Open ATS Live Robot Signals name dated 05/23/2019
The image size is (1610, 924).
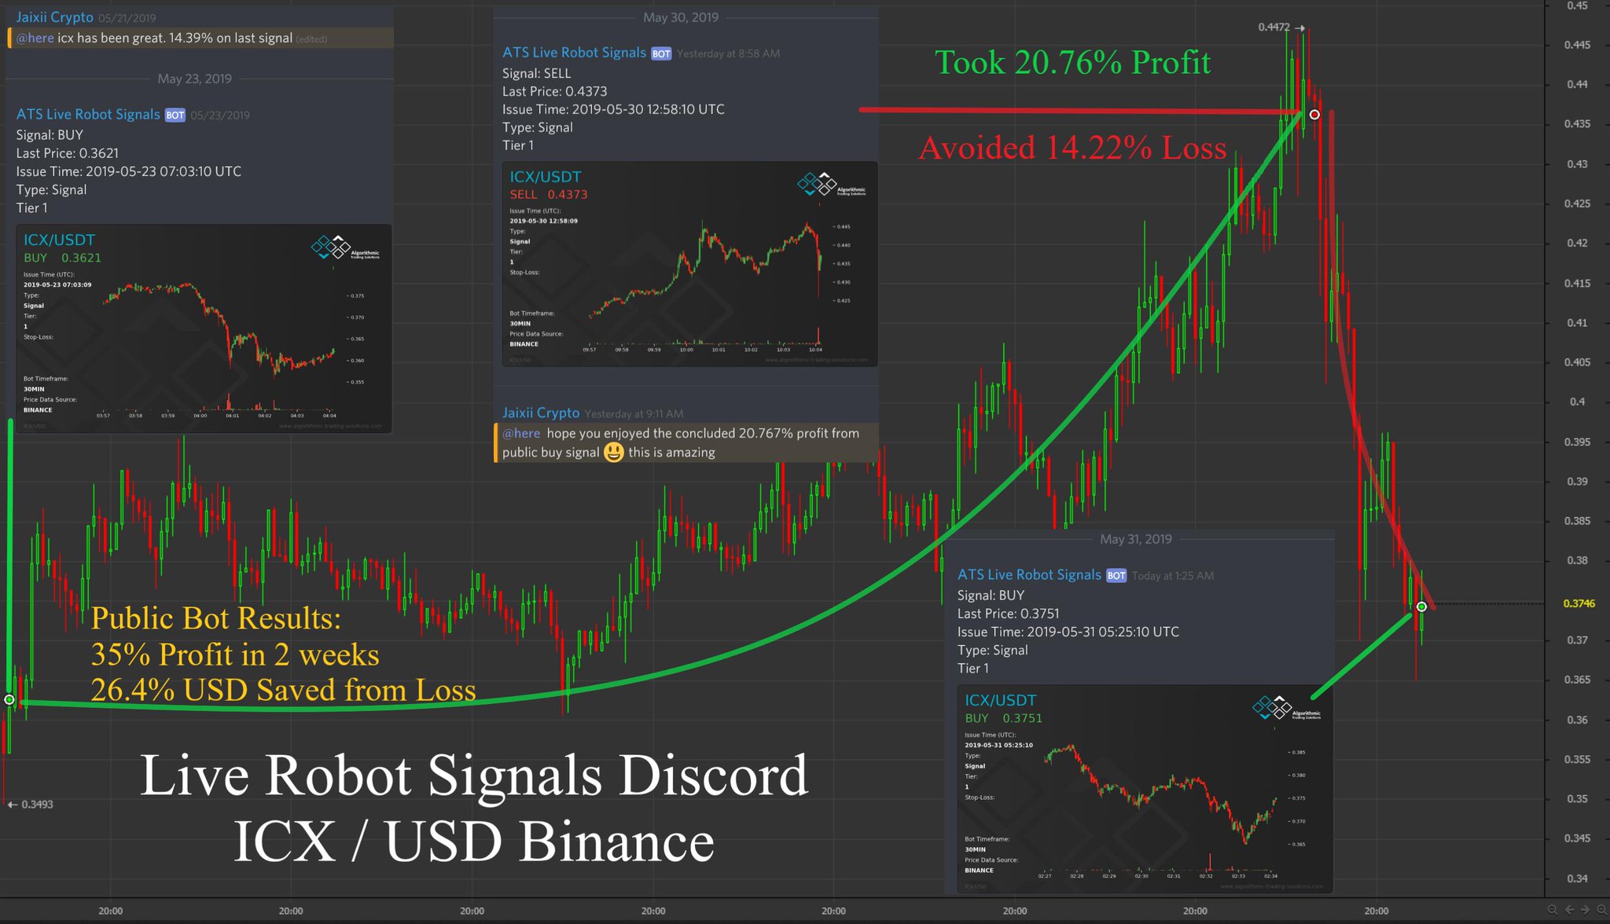(x=88, y=115)
